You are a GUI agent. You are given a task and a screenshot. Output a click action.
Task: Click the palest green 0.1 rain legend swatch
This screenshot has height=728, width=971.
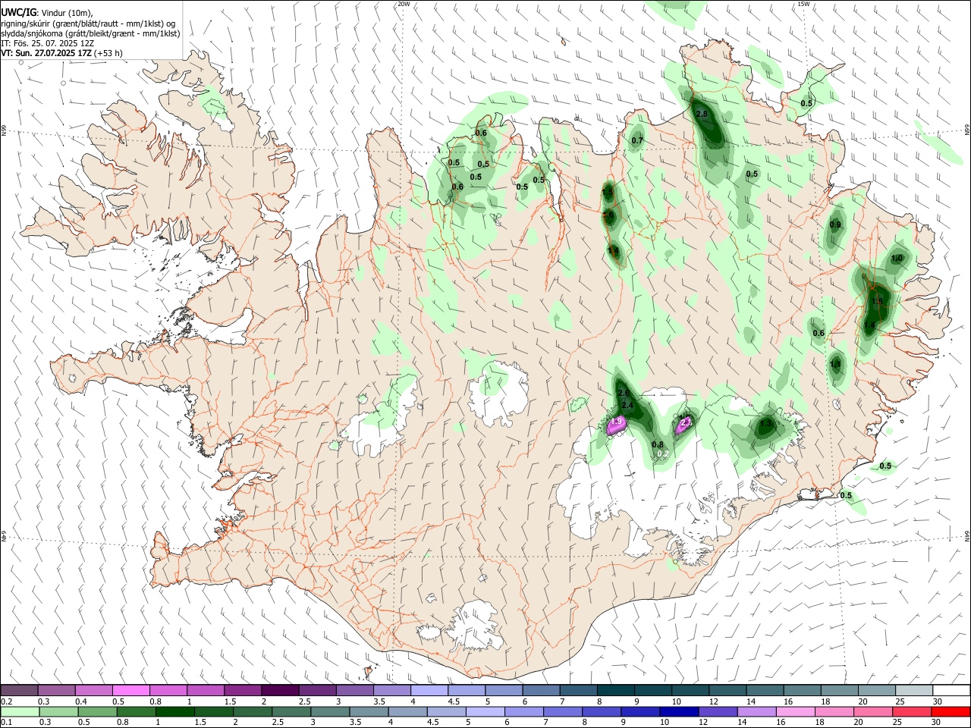click(x=20, y=712)
